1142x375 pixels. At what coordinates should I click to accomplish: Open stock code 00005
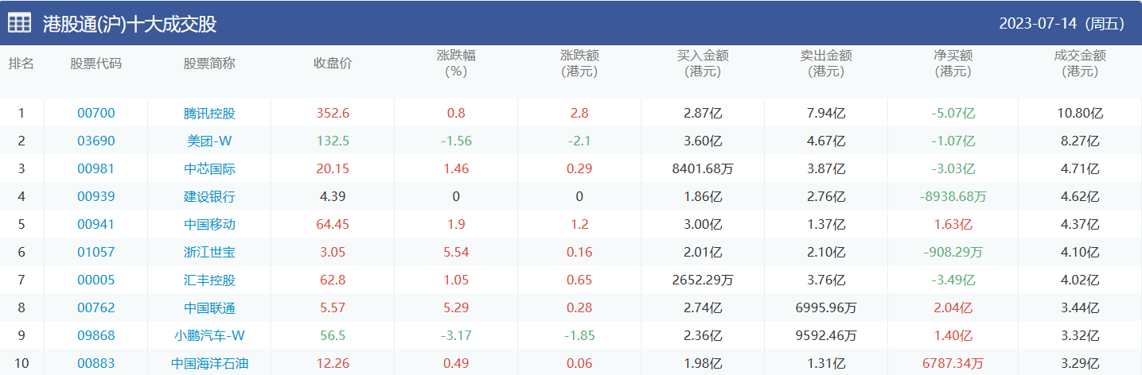[x=95, y=280]
